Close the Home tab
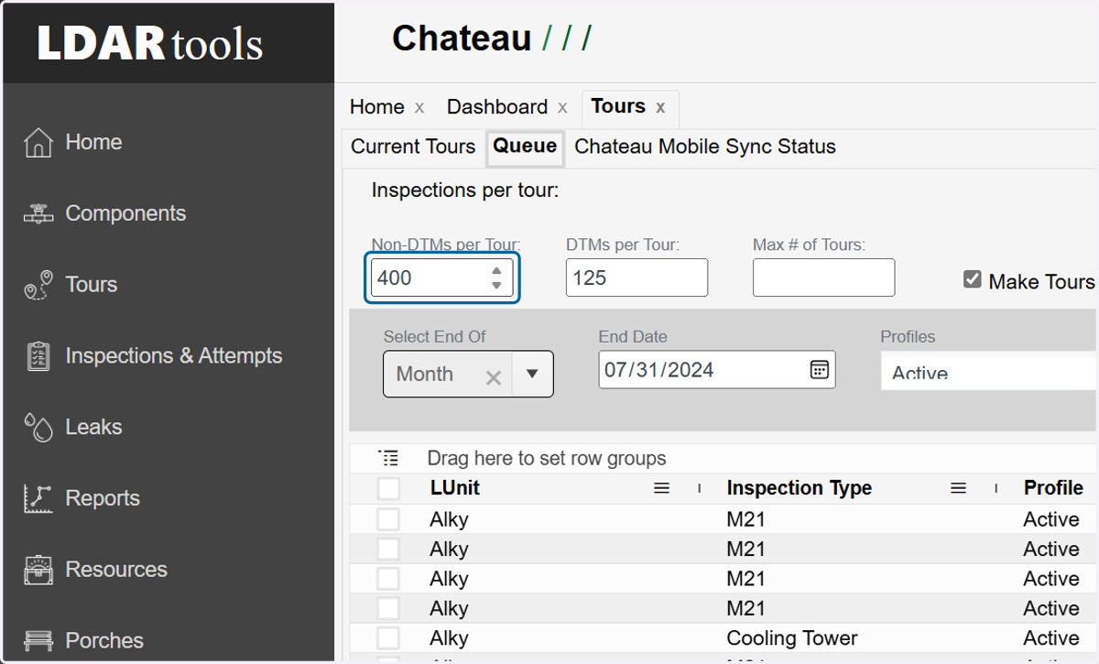This screenshot has height=664, width=1099. coord(419,108)
